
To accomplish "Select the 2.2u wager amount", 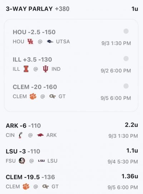I will pos(132,125).
